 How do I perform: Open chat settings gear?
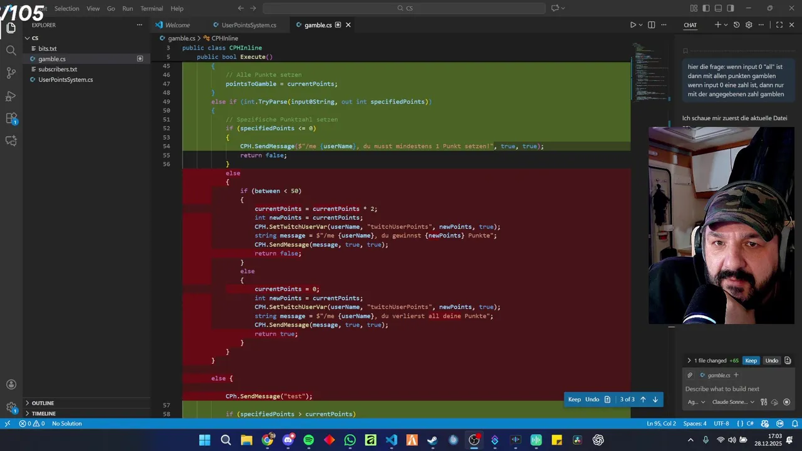point(748,25)
